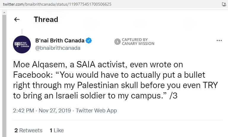This screenshot has height=137, width=228.
Task: Open the B'nai Brith Canada display name
Action: click(60, 41)
